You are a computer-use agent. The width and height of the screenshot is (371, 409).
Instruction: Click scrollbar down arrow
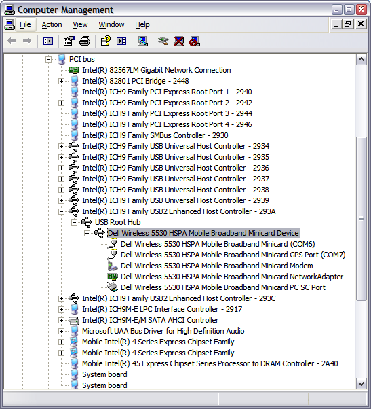(361, 384)
